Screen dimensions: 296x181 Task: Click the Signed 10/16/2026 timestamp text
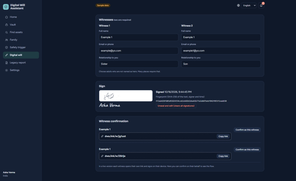(174, 92)
